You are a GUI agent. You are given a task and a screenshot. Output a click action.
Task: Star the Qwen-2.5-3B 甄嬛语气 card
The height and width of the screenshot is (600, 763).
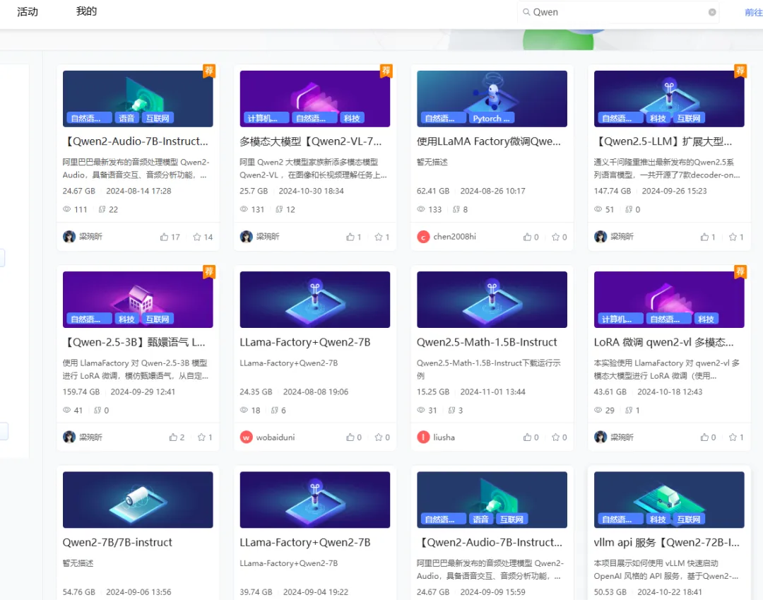tap(201, 437)
